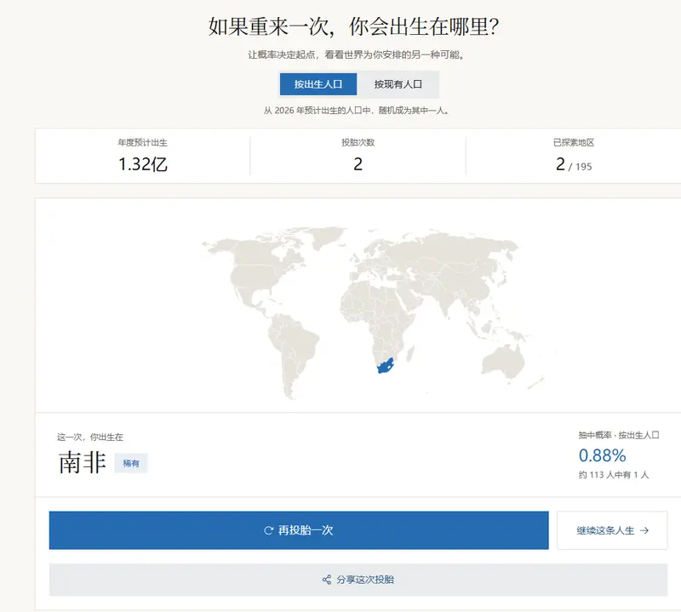Click the 南非 country name
681x612 pixels.
[x=82, y=462]
